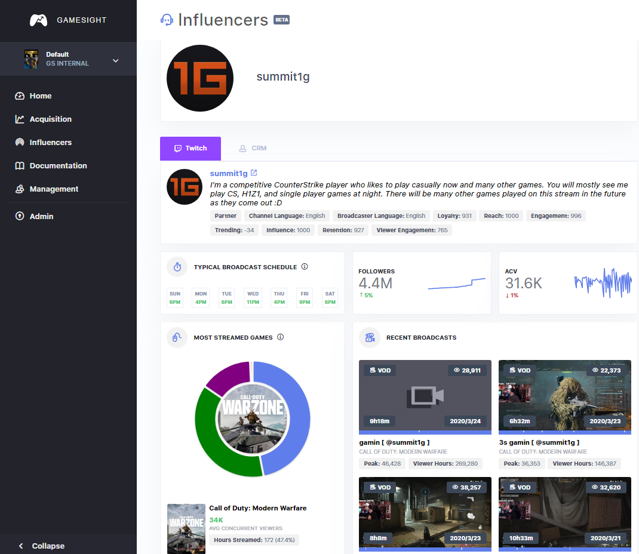Click the Loyalty: 931 tag
Viewport: 639px width, 554px height.
pyautogui.click(x=454, y=216)
